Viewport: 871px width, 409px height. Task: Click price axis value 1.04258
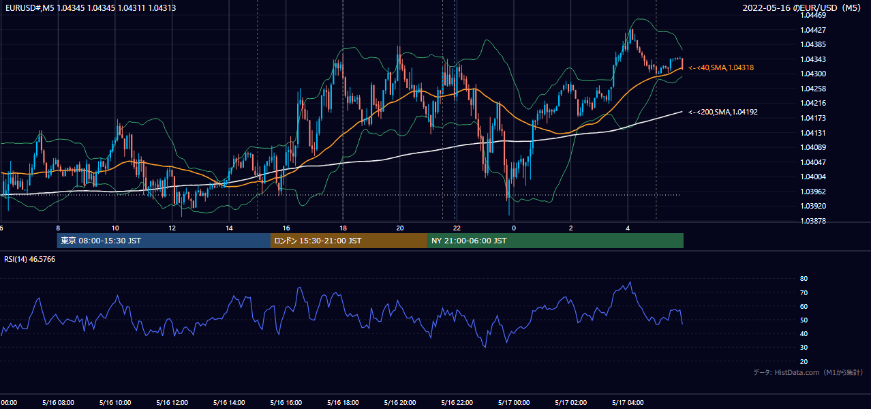pyautogui.click(x=813, y=89)
